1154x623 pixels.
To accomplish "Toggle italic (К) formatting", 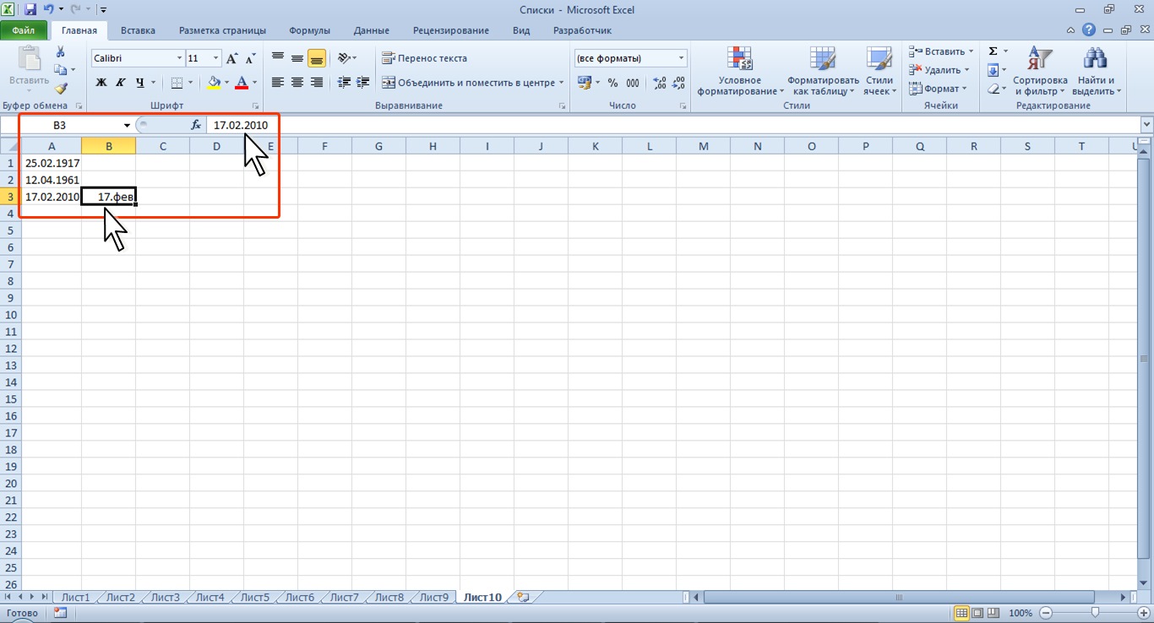I will pos(121,83).
